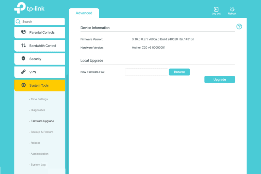
Task: Collapse the System Tools menu section
Action: pyautogui.click(x=39, y=86)
